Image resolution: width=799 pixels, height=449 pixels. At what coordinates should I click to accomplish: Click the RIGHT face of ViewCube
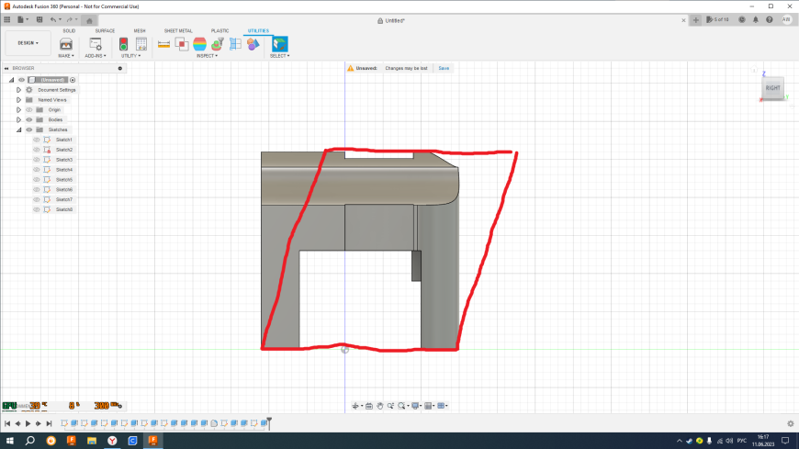tap(772, 88)
